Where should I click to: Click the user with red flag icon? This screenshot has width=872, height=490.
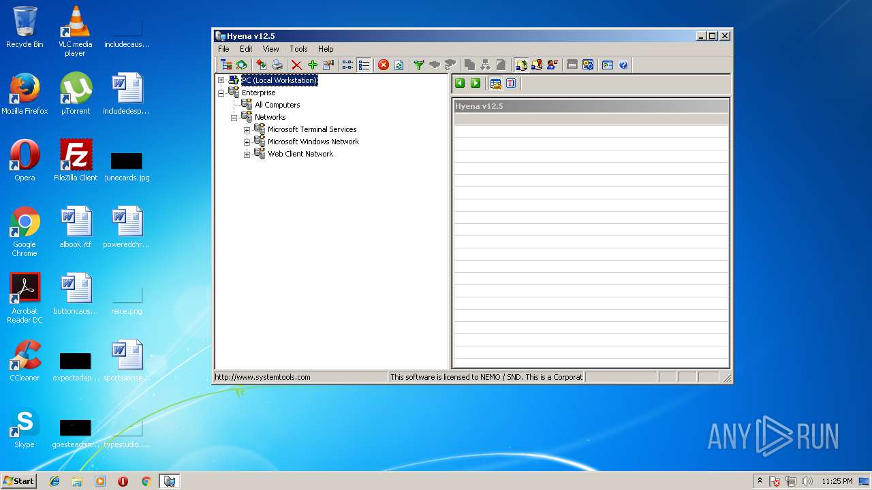click(x=552, y=65)
